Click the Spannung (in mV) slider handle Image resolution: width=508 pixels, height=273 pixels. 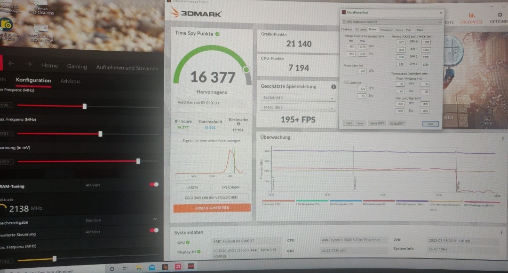(x=138, y=161)
